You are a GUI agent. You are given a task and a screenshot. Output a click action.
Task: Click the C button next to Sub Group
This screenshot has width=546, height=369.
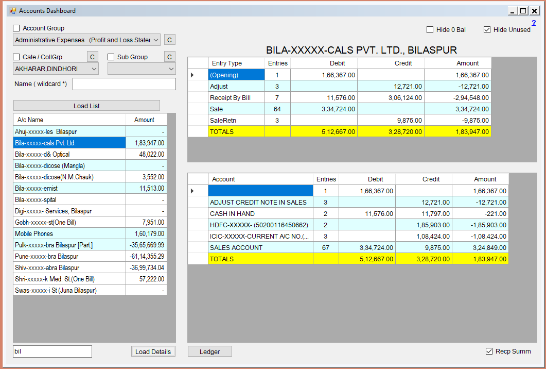pos(170,57)
